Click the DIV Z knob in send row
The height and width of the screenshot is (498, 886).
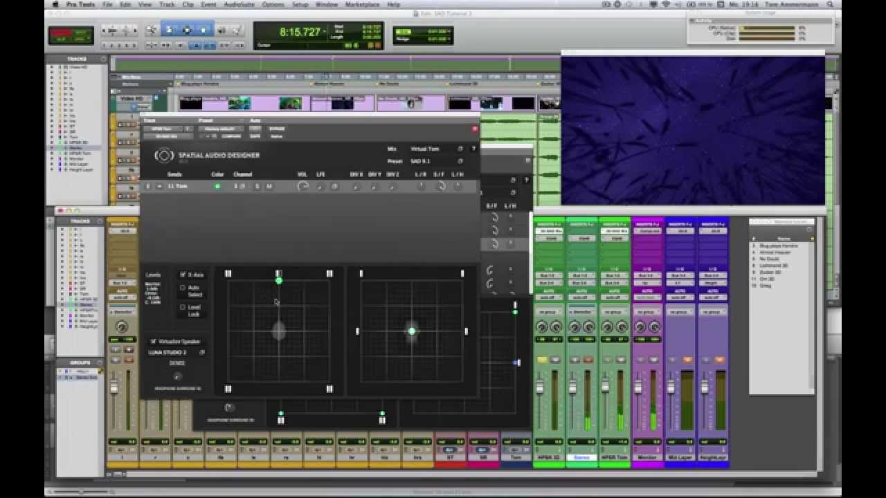[x=392, y=186]
